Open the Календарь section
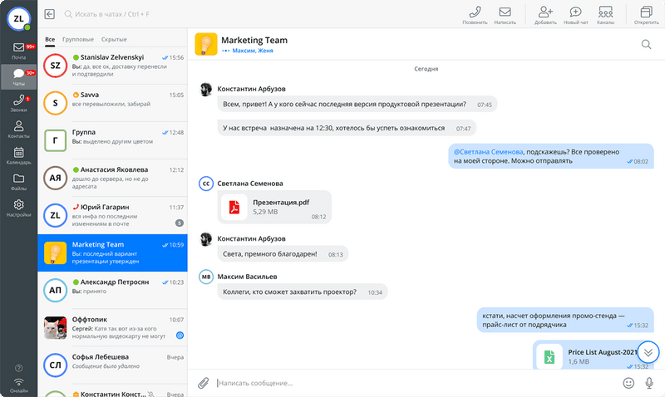Image resolution: width=665 pixels, height=397 pixels. pos(18,155)
